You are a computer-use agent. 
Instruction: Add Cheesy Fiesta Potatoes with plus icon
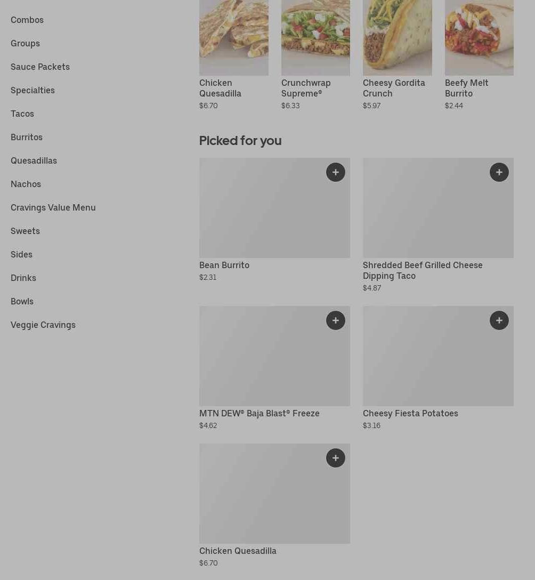point(499,320)
